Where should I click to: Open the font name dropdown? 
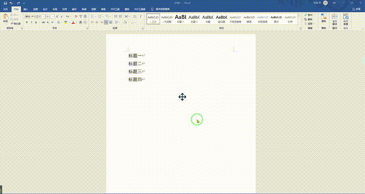tap(44, 17)
